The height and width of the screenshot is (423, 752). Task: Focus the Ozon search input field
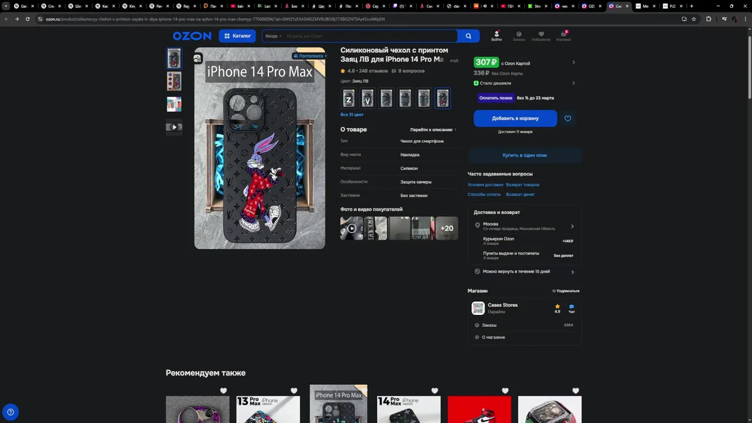pyautogui.click(x=370, y=36)
